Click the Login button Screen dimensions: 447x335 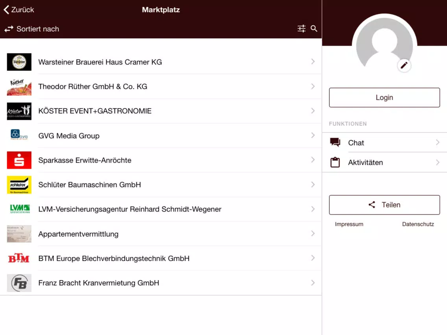[x=384, y=98]
